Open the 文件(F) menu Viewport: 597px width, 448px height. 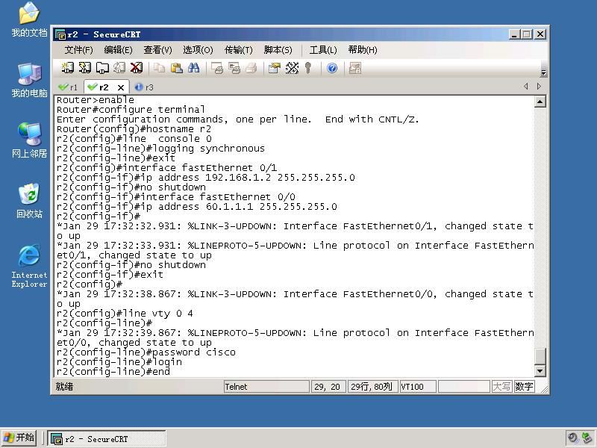pyautogui.click(x=78, y=50)
